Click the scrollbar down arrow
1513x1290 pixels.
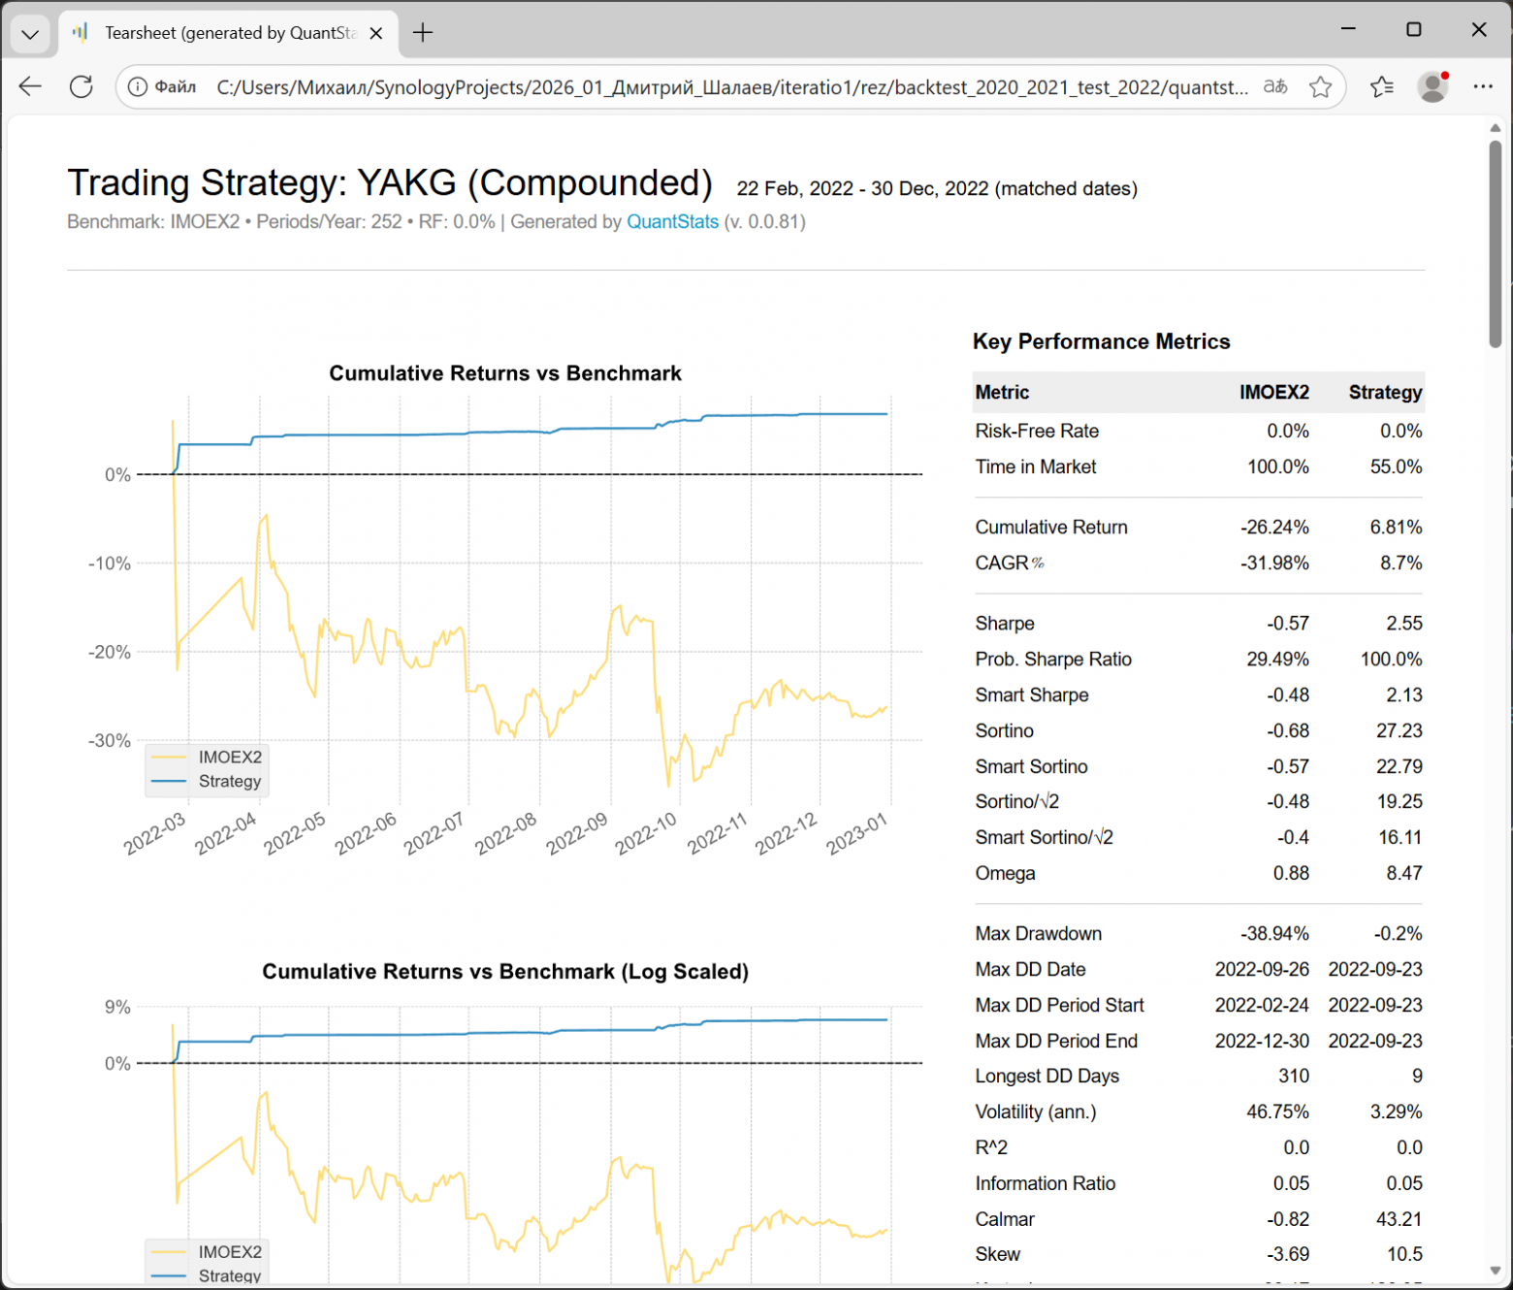pos(1495,1271)
